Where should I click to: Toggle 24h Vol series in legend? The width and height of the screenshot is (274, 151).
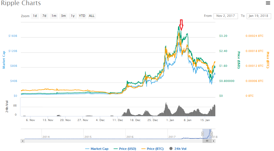coord(178,149)
